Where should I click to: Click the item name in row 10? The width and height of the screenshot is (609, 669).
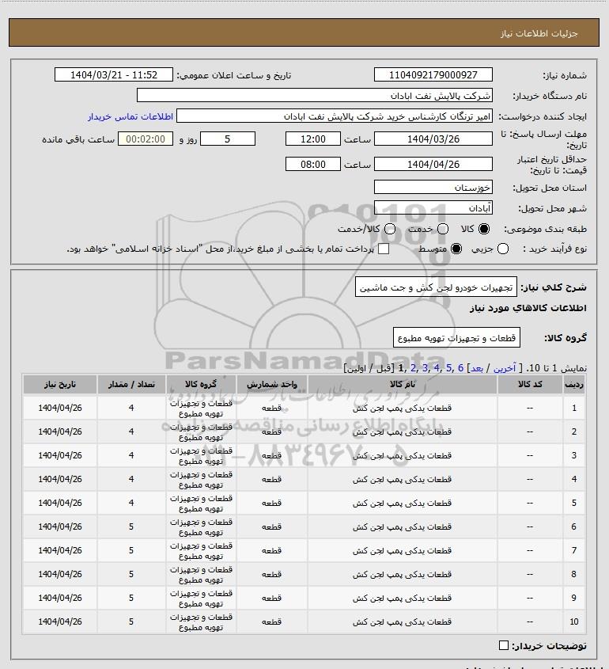pos(402,622)
